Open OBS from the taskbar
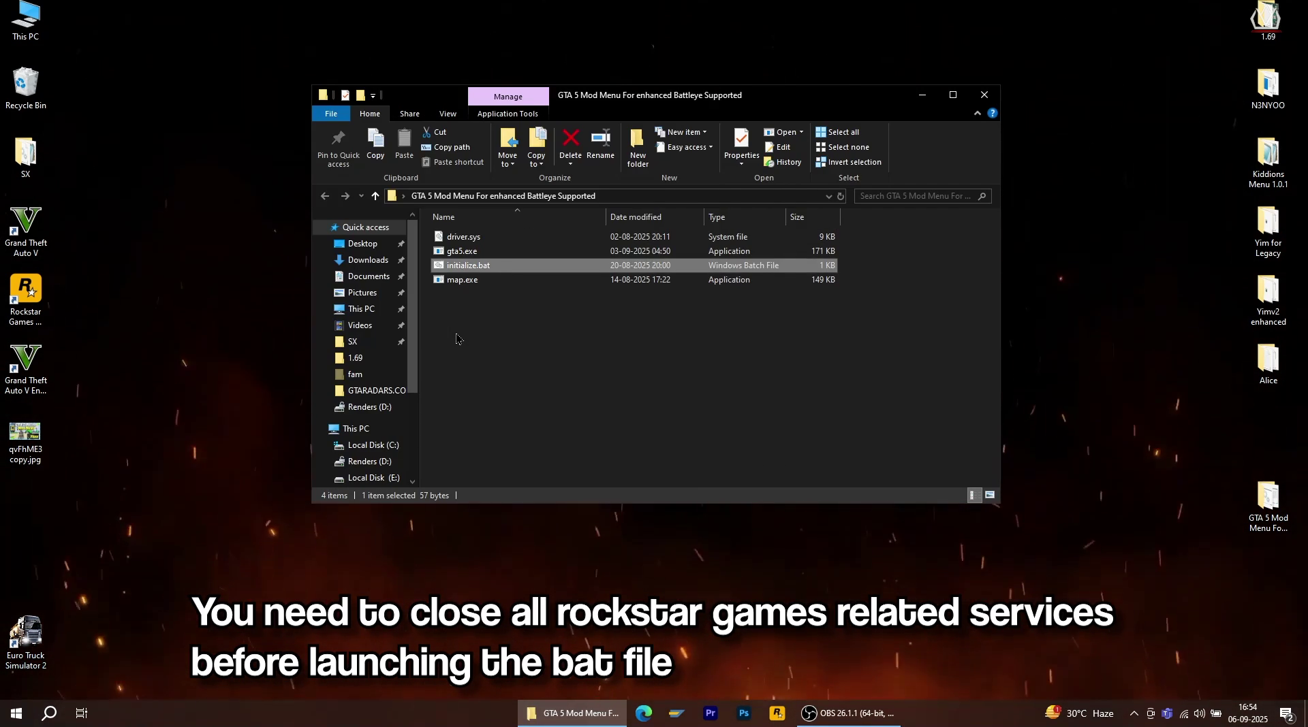The width and height of the screenshot is (1308, 727). pyautogui.click(x=850, y=713)
